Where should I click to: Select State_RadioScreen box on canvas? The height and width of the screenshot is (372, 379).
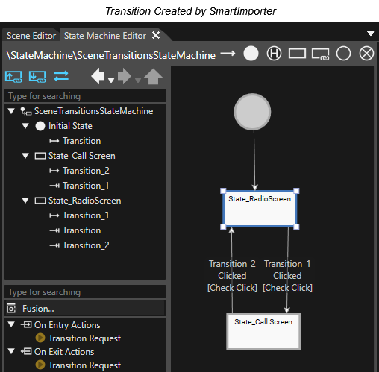[x=260, y=209]
